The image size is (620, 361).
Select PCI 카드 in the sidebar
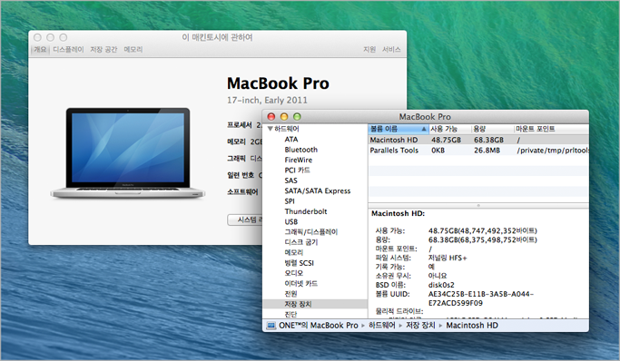298,171
